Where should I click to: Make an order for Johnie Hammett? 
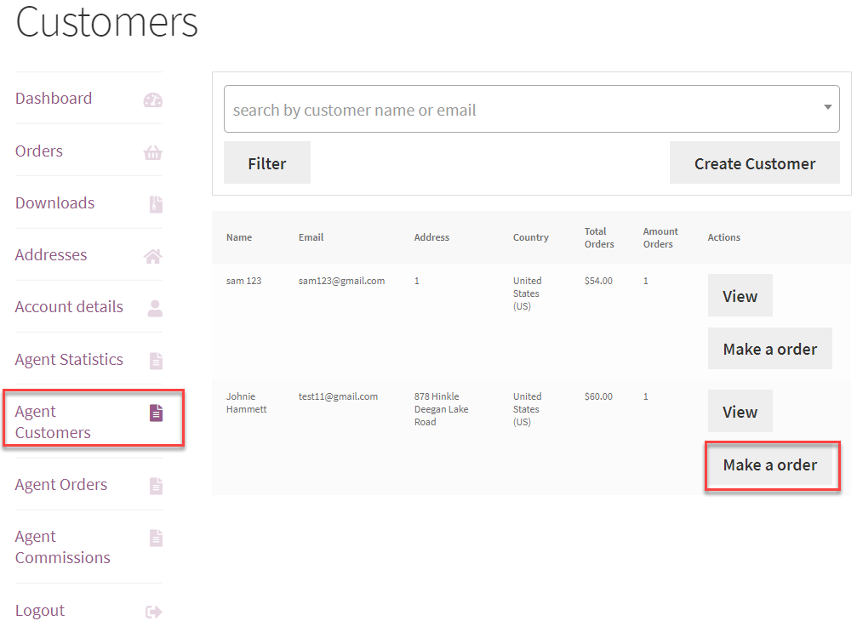tap(769, 465)
